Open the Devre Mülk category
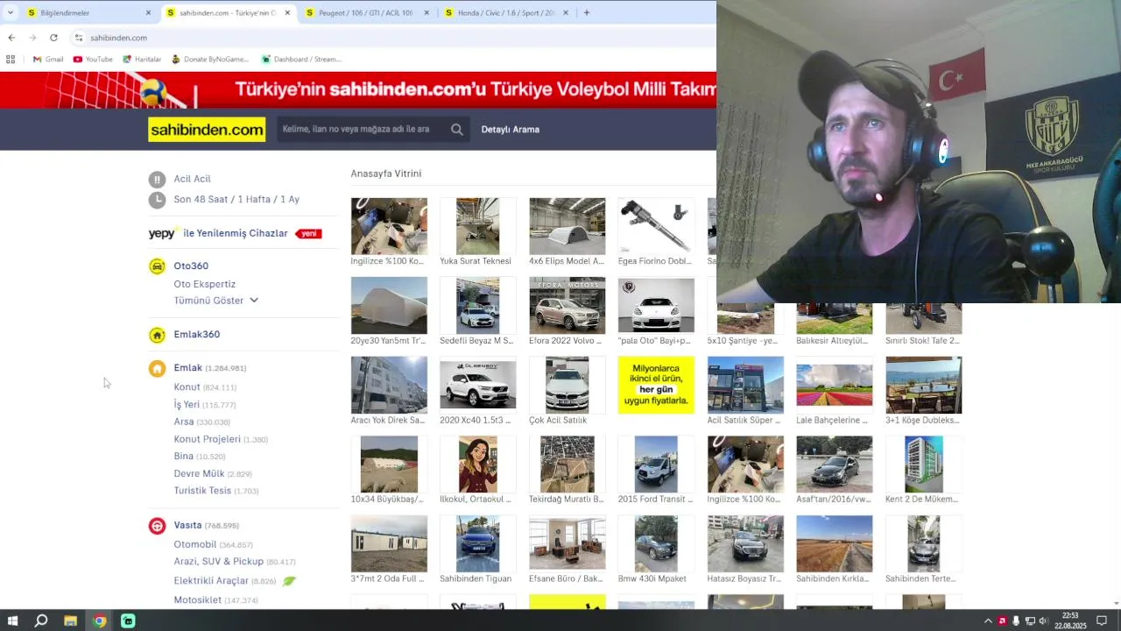 (x=199, y=474)
